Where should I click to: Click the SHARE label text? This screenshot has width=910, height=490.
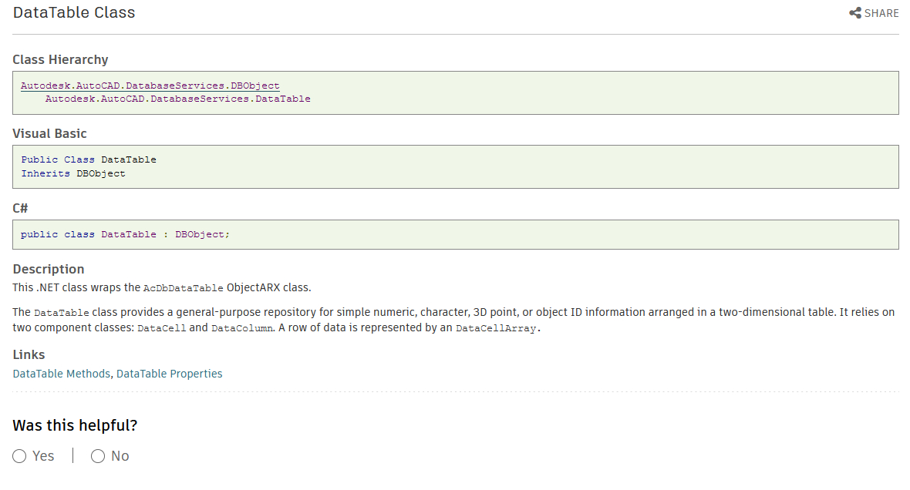point(881,13)
